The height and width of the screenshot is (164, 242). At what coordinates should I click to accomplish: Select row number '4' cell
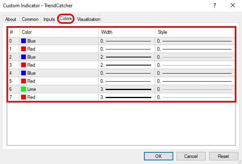[14, 73]
